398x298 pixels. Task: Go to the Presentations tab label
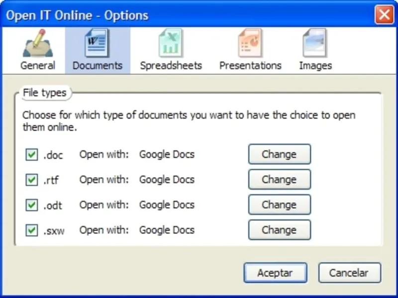pyautogui.click(x=250, y=66)
